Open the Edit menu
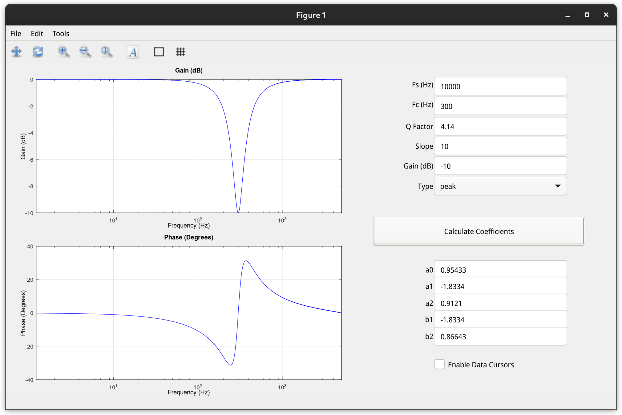622x415 pixels. point(37,33)
